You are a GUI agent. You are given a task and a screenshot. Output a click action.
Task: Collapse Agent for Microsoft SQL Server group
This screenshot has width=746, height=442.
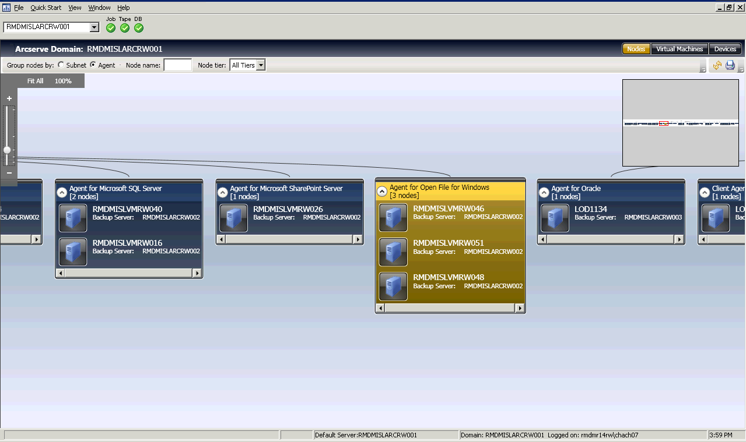click(62, 192)
